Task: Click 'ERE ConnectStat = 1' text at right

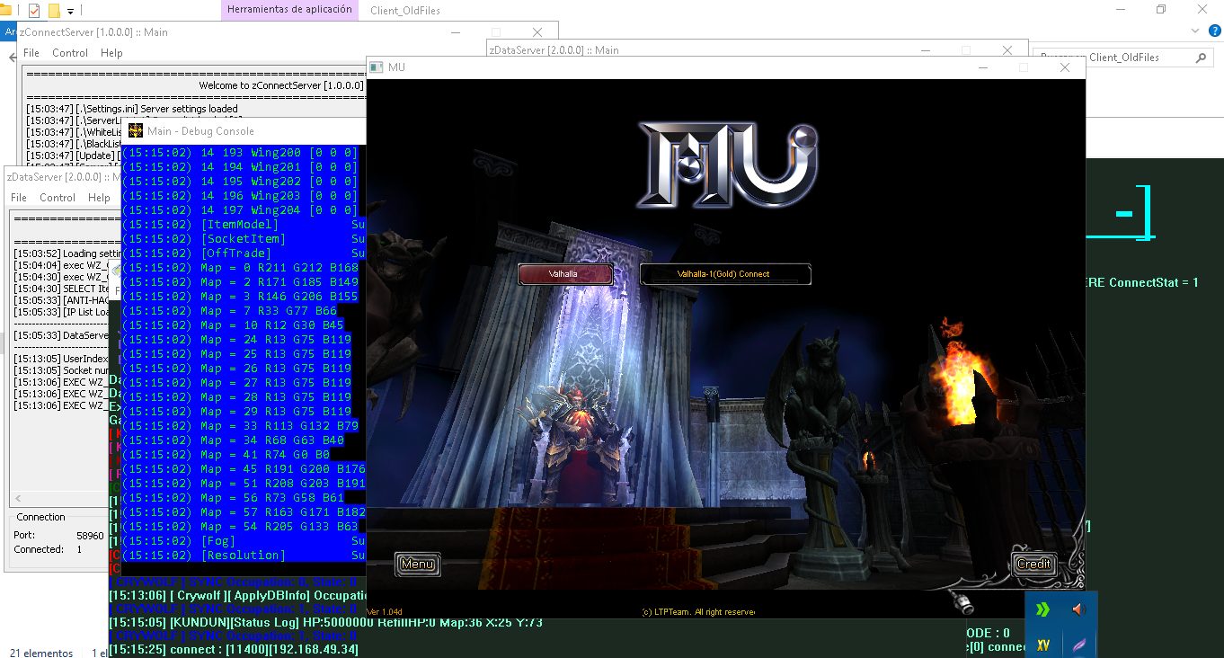Action: [x=1142, y=282]
